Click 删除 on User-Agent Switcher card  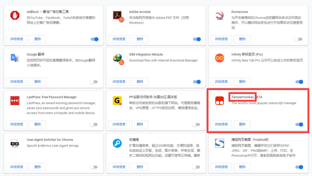38,167
